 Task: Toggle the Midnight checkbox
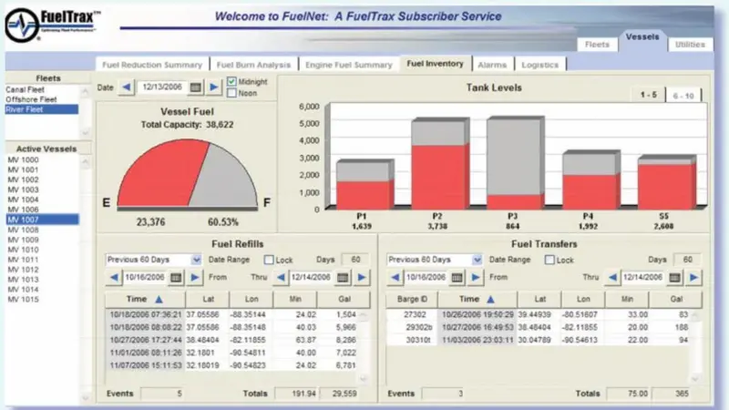231,81
